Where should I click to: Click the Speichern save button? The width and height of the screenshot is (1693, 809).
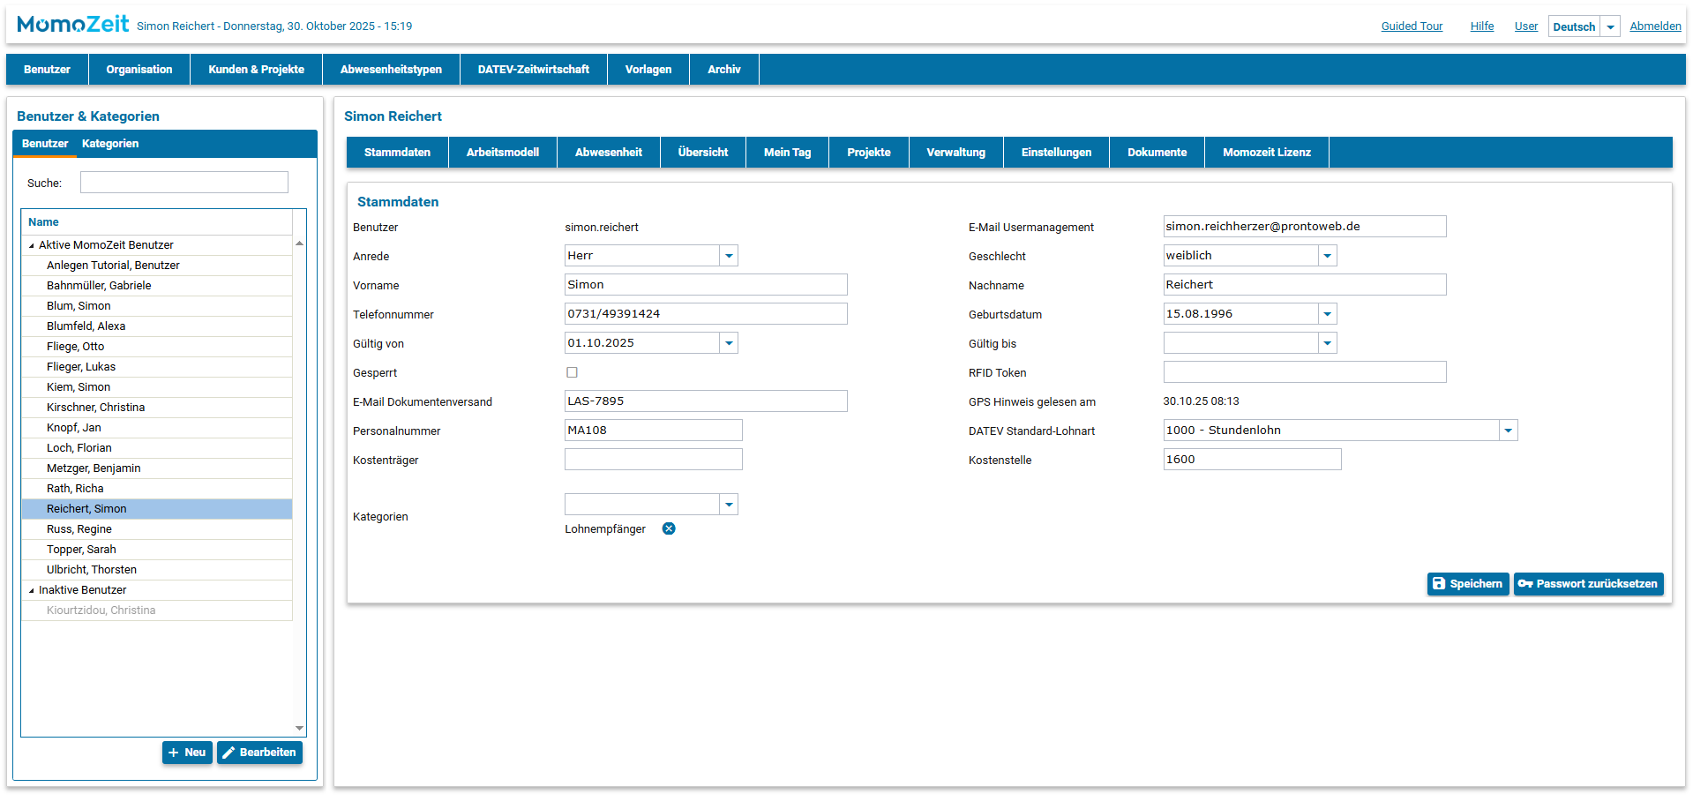click(x=1467, y=584)
